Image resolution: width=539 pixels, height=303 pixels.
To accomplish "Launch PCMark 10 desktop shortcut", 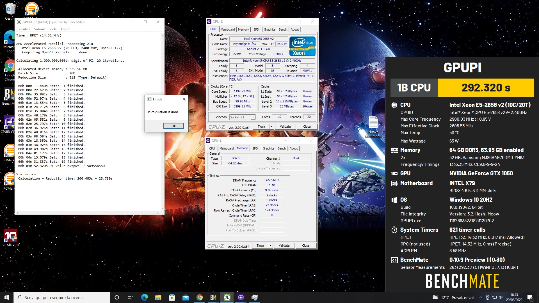I will tap(10, 238).
